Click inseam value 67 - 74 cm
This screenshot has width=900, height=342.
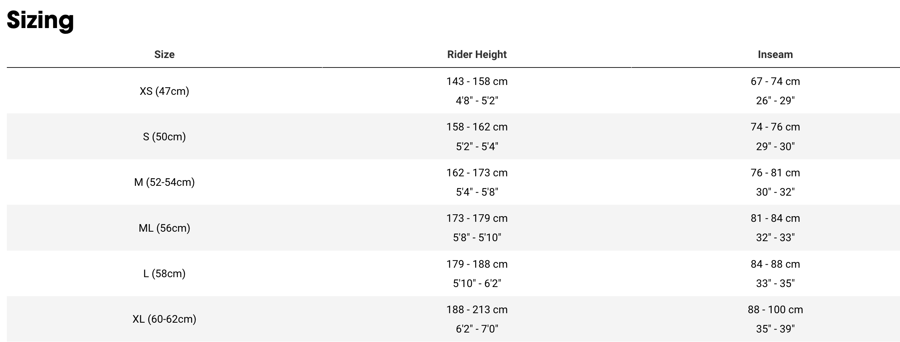click(775, 82)
